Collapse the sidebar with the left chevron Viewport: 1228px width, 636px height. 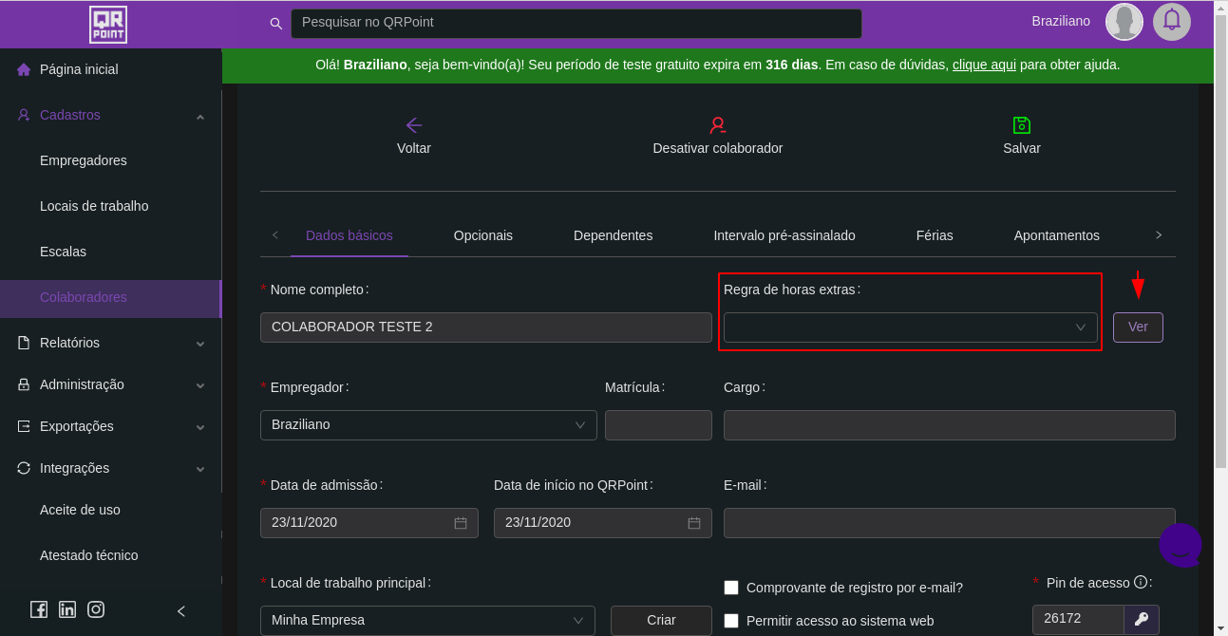[x=181, y=611]
